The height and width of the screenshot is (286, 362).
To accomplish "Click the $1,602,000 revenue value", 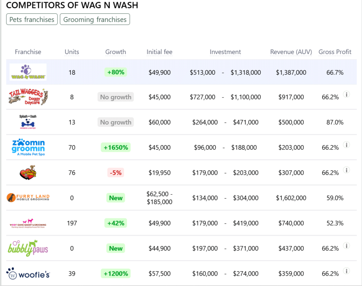I will (x=291, y=198).
